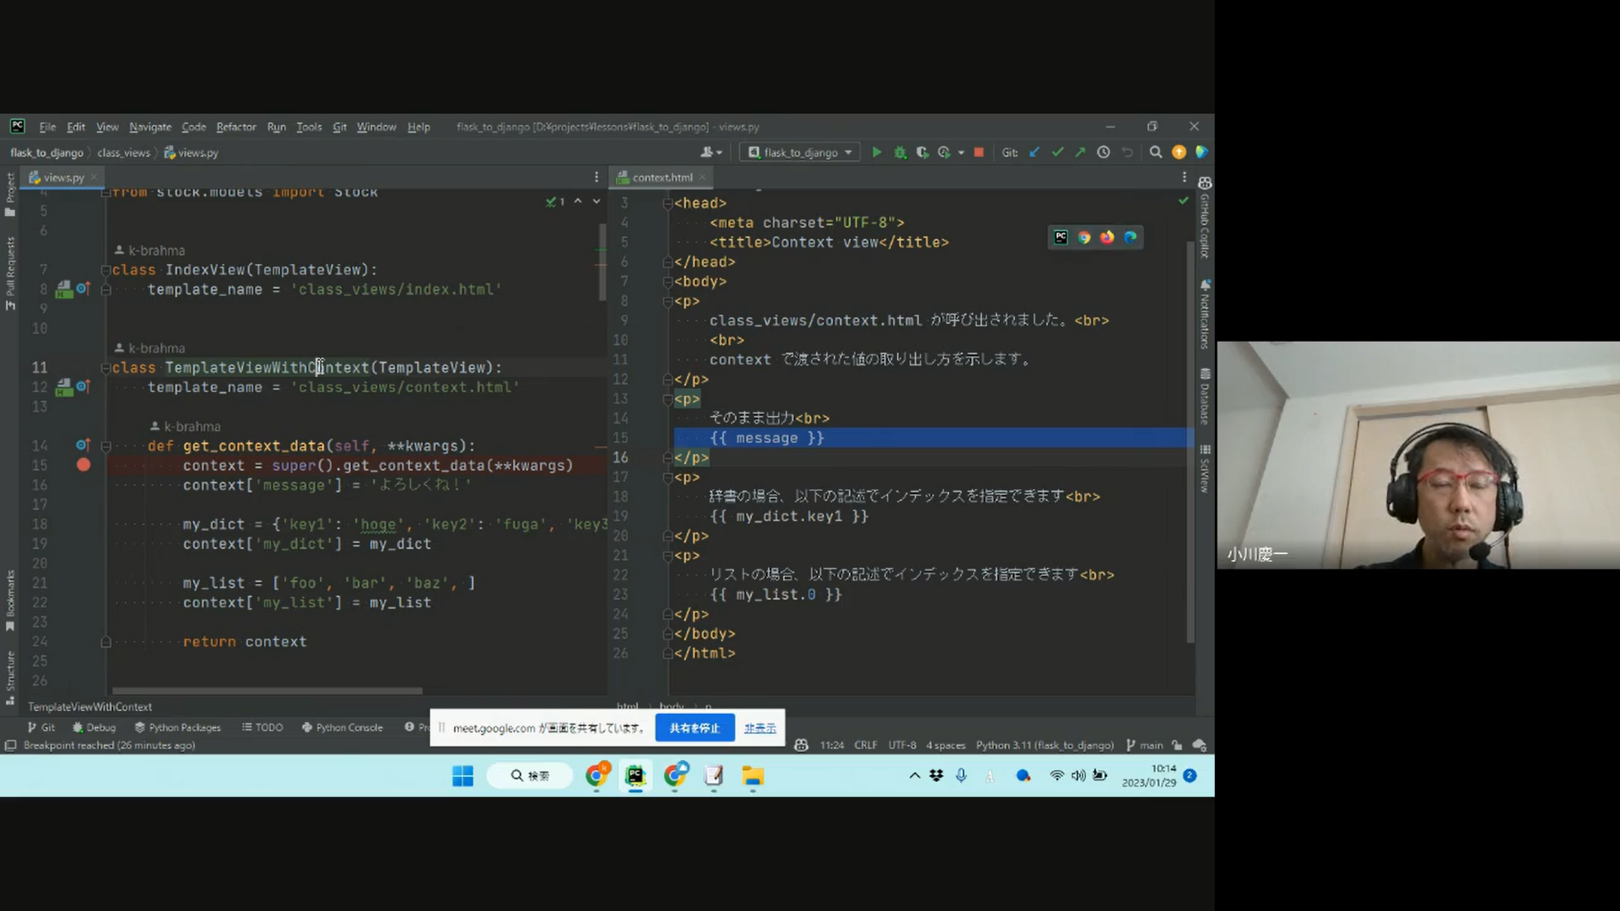Collapse the get_context_data method fold
The width and height of the screenshot is (1620, 911).
pos(106,446)
